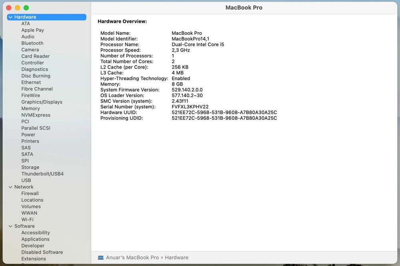This screenshot has width=400, height=266.
Task: Select SAS in the sidebar
Action: coord(26,148)
